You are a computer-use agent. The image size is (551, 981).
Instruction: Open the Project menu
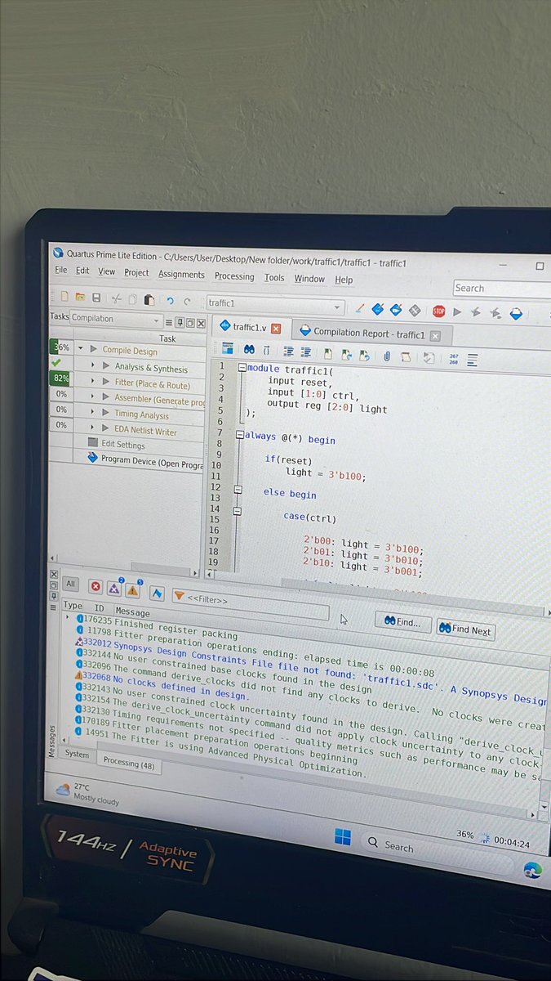click(x=136, y=273)
